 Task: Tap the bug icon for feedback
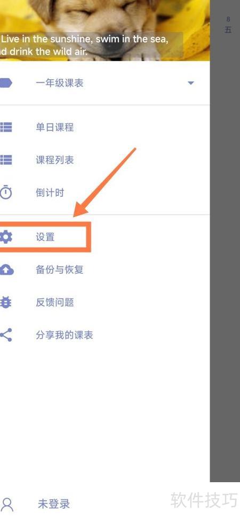6,302
